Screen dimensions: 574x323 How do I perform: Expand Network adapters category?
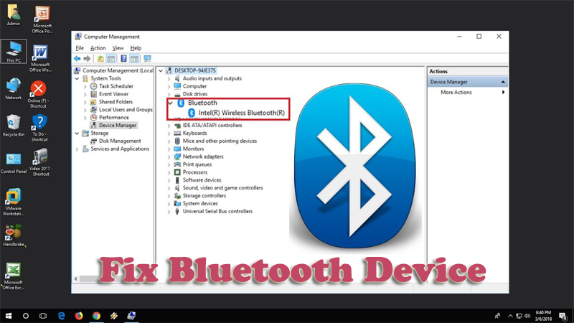[169, 156]
